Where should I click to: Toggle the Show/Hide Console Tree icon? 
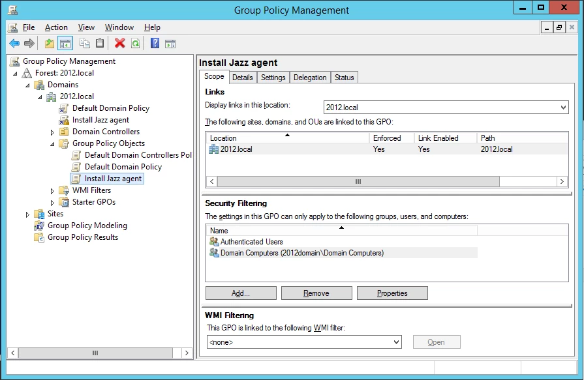tap(65, 44)
